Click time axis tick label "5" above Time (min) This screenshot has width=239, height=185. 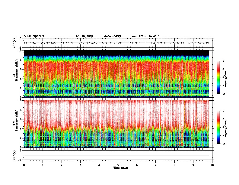(x=118, y=165)
